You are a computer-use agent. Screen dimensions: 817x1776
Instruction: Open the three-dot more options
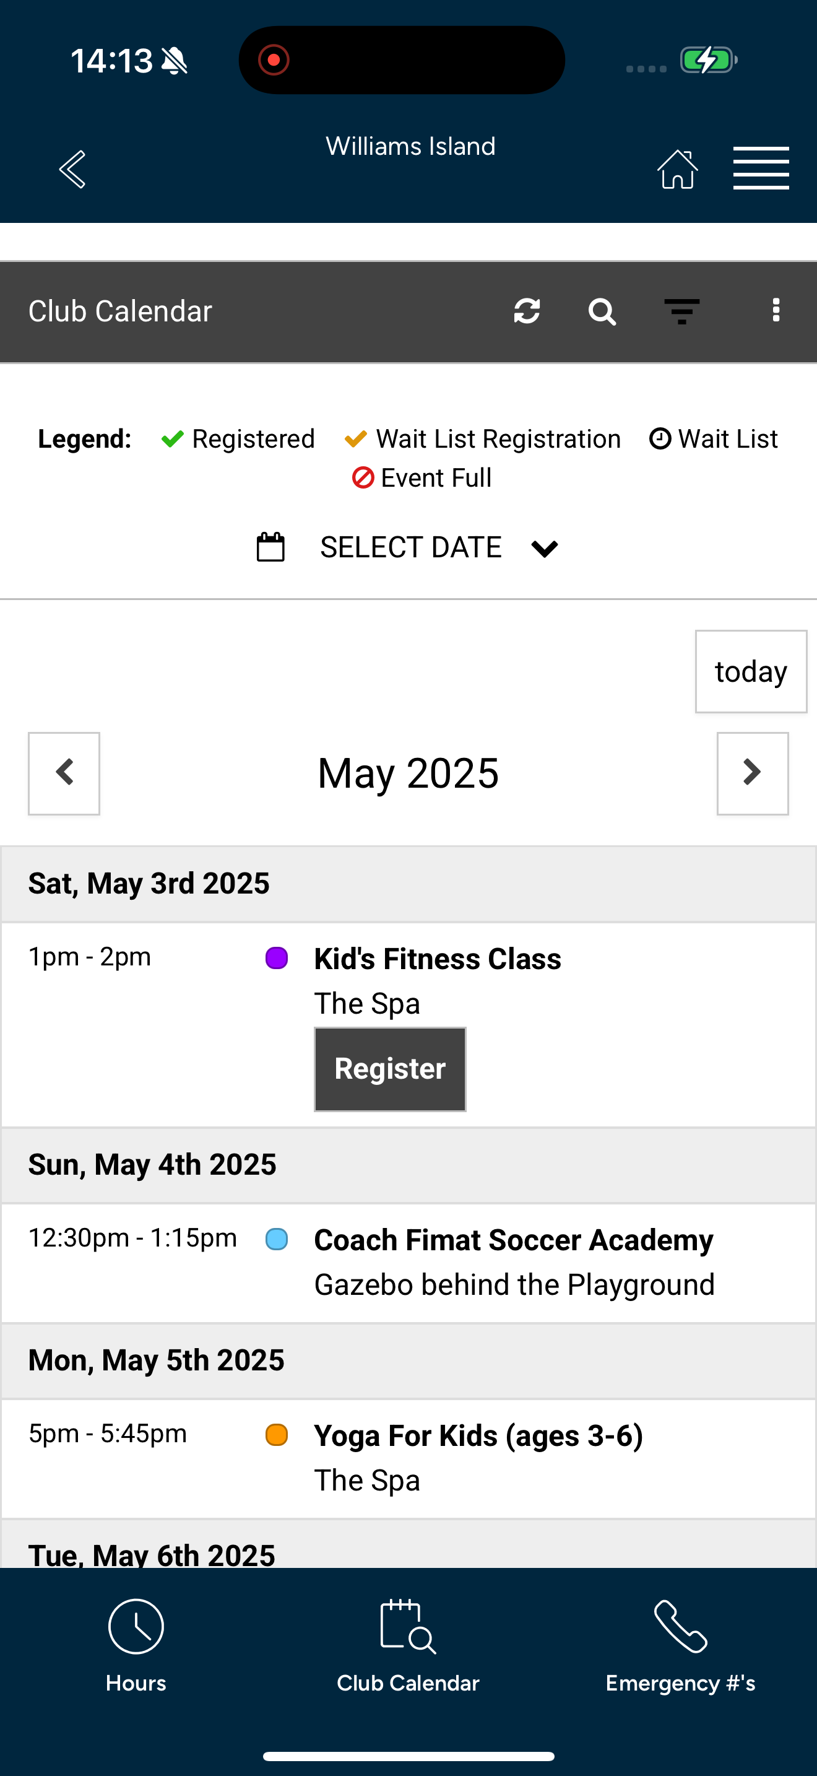[776, 310]
